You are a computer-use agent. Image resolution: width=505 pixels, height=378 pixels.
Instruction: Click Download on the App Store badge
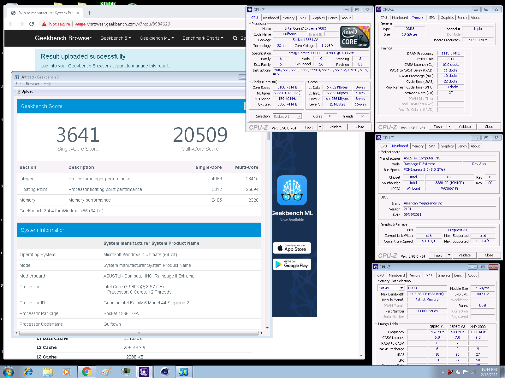[x=292, y=248]
